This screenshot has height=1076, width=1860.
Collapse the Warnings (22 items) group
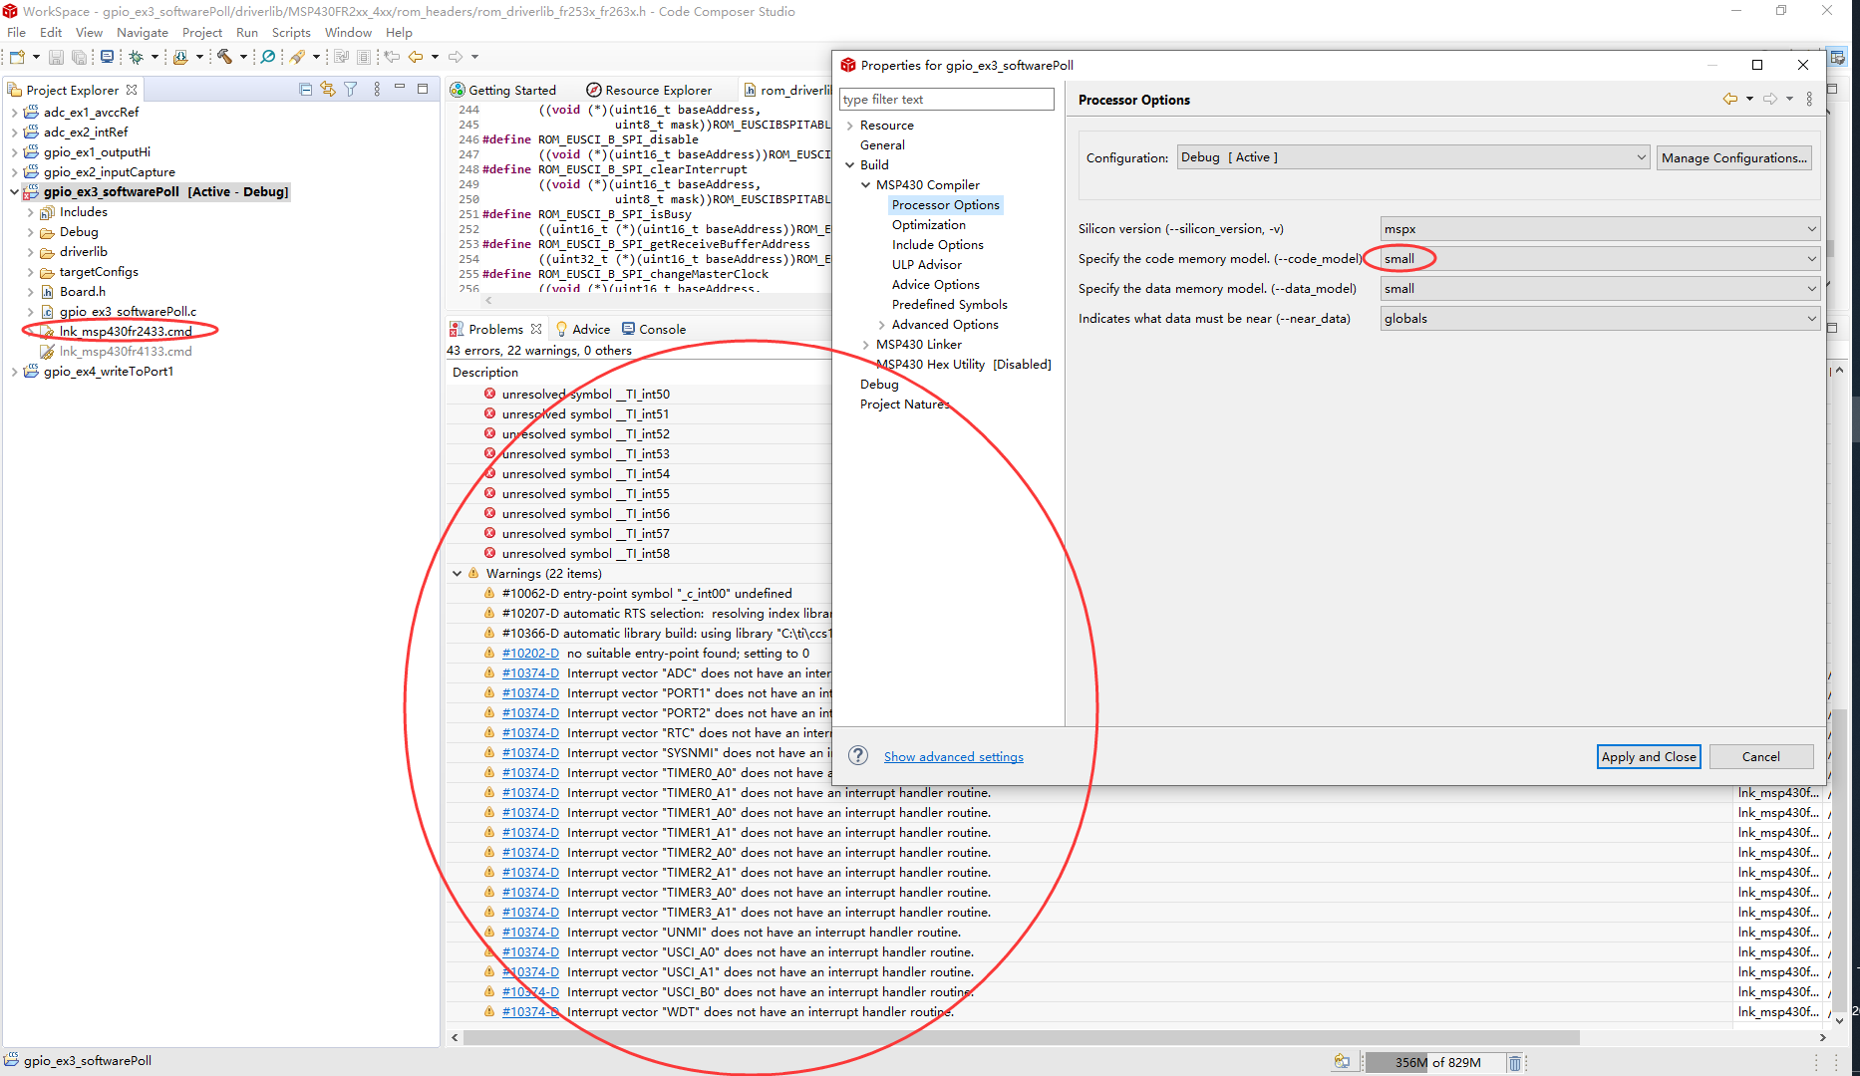click(x=457, y=574)
